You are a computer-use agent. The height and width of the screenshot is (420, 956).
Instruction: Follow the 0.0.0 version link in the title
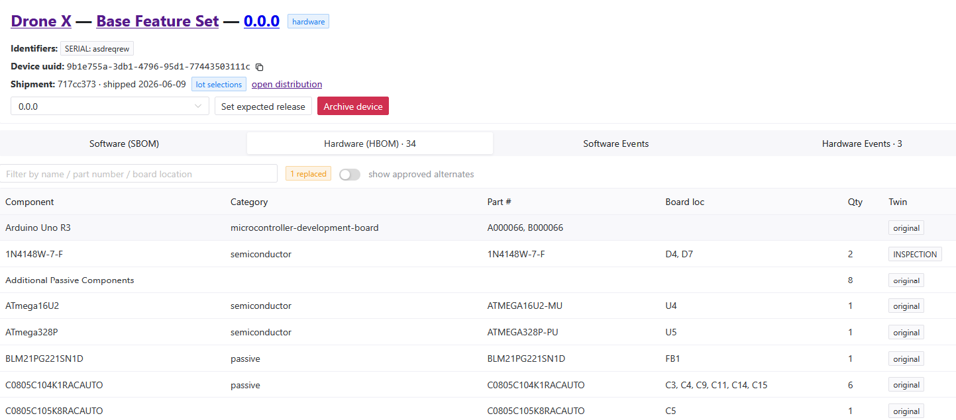(262, 21)
